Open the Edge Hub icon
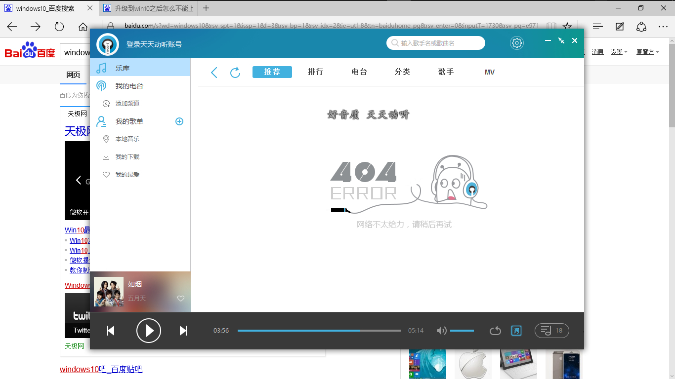This screenshot has height=379, width=675. pos(598,27)
